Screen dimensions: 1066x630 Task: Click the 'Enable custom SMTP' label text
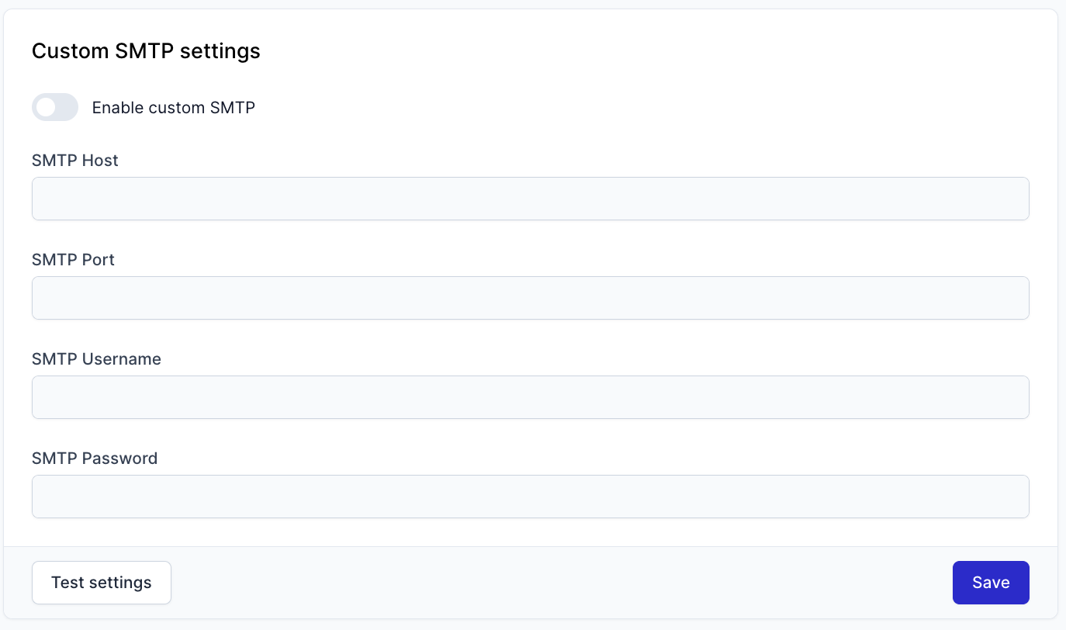(174, 108)
